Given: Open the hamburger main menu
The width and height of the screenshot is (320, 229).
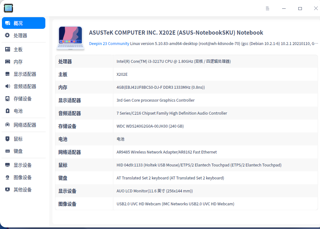Looking at the screenshot, I should tap(268, 8).
